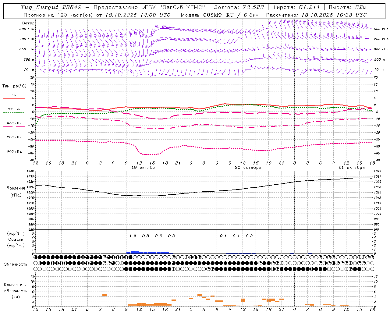Click the 1.2 precipitation amount value
Screen dimensions: 390x312
[x=133, y=236]
